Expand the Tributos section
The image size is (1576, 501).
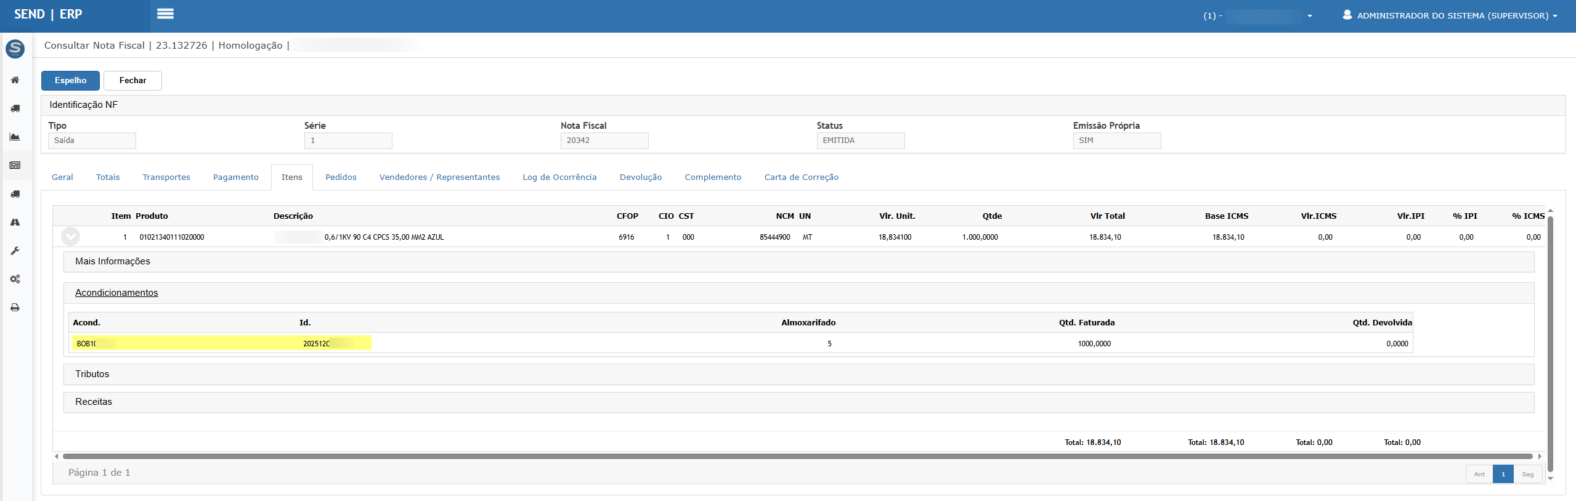[x=92, y=374]
